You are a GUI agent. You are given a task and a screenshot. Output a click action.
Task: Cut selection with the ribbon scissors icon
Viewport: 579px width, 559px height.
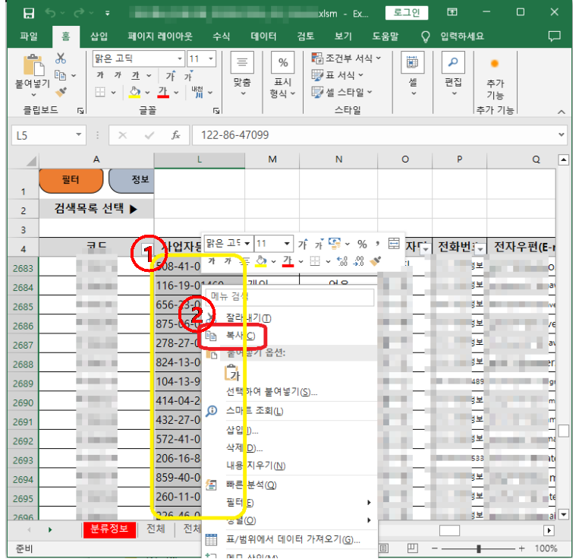(61, 58)
